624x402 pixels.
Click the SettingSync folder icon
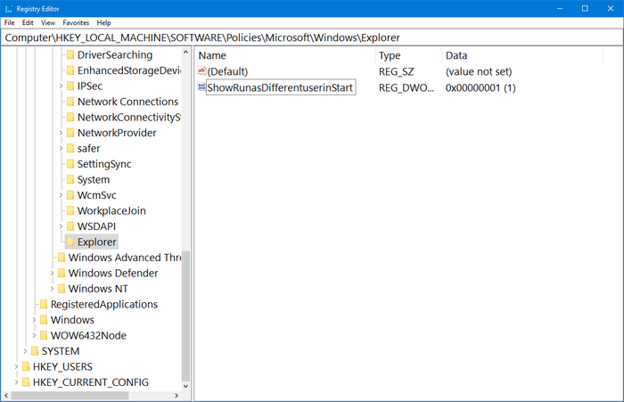tap(70, 164)
